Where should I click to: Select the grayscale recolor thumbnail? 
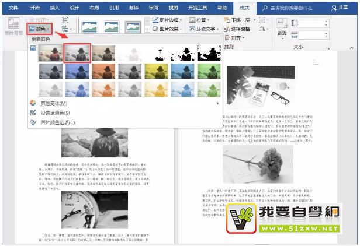coord(77,52)
